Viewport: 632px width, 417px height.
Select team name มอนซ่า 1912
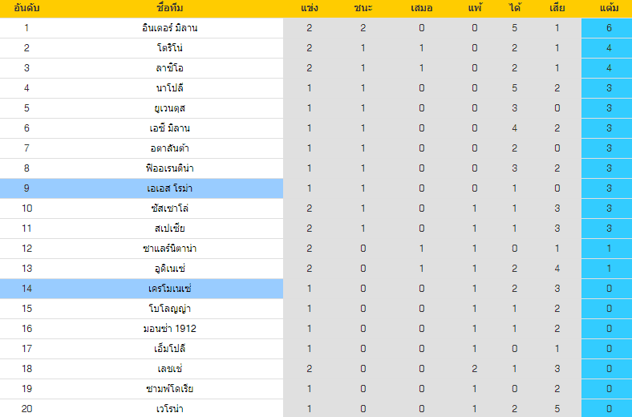[170, 329]
